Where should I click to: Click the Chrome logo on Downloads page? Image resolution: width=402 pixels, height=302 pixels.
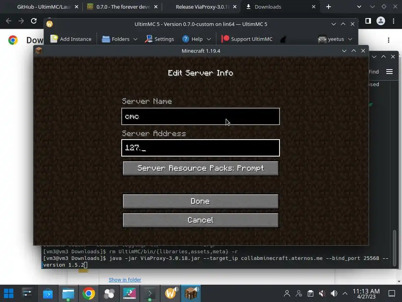[13, 40]
